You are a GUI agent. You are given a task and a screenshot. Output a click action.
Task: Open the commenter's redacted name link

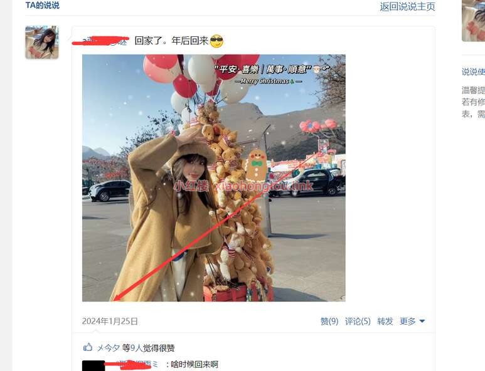132,365
